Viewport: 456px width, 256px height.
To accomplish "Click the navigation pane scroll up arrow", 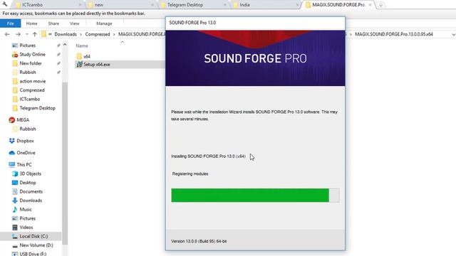I will tap(65, 45).
